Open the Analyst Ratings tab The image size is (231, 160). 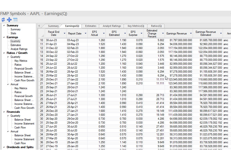(112, 26)
